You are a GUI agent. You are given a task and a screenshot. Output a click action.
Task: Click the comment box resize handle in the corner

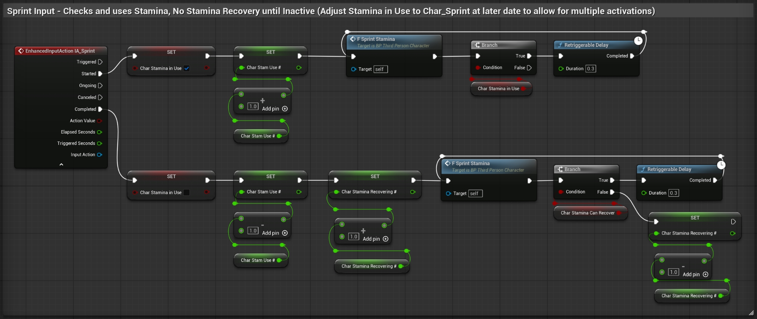[751, 313]
